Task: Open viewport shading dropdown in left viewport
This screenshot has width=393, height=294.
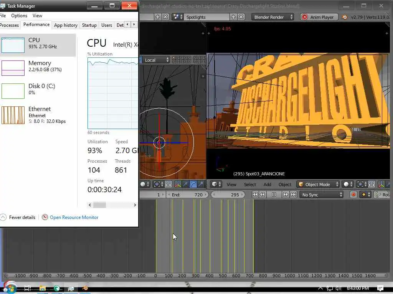Action: (x=145, y=185)
